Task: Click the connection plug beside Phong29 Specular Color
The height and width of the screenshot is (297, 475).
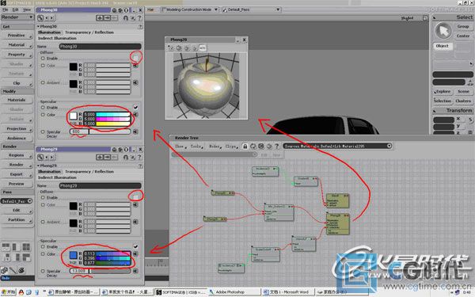Action: tap(135, 253)
